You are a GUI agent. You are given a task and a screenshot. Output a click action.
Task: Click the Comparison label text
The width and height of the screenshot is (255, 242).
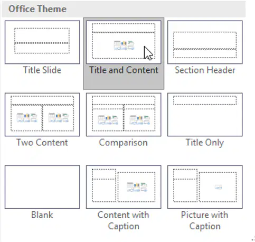[x=124, y=143]
